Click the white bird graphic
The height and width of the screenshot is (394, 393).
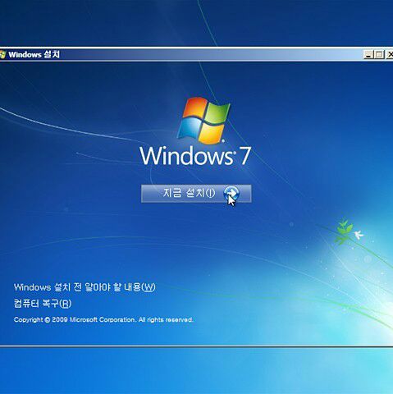click(359, 235)
